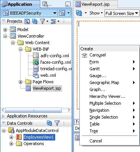Collapse the Data Controls panel
Screen dimensions: 140x152
[3, 123]
